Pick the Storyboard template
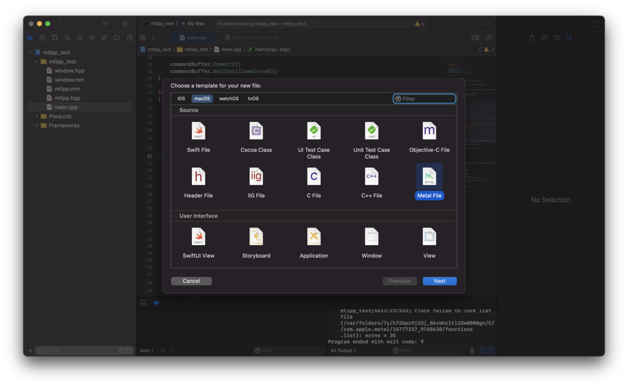 click(x=256, y=243)
